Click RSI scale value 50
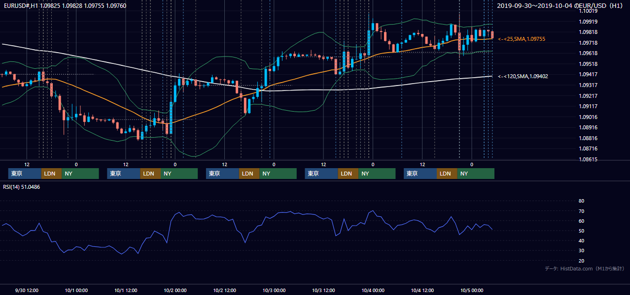The height and width of the screenshot is (295, 630). click(582, 231)
